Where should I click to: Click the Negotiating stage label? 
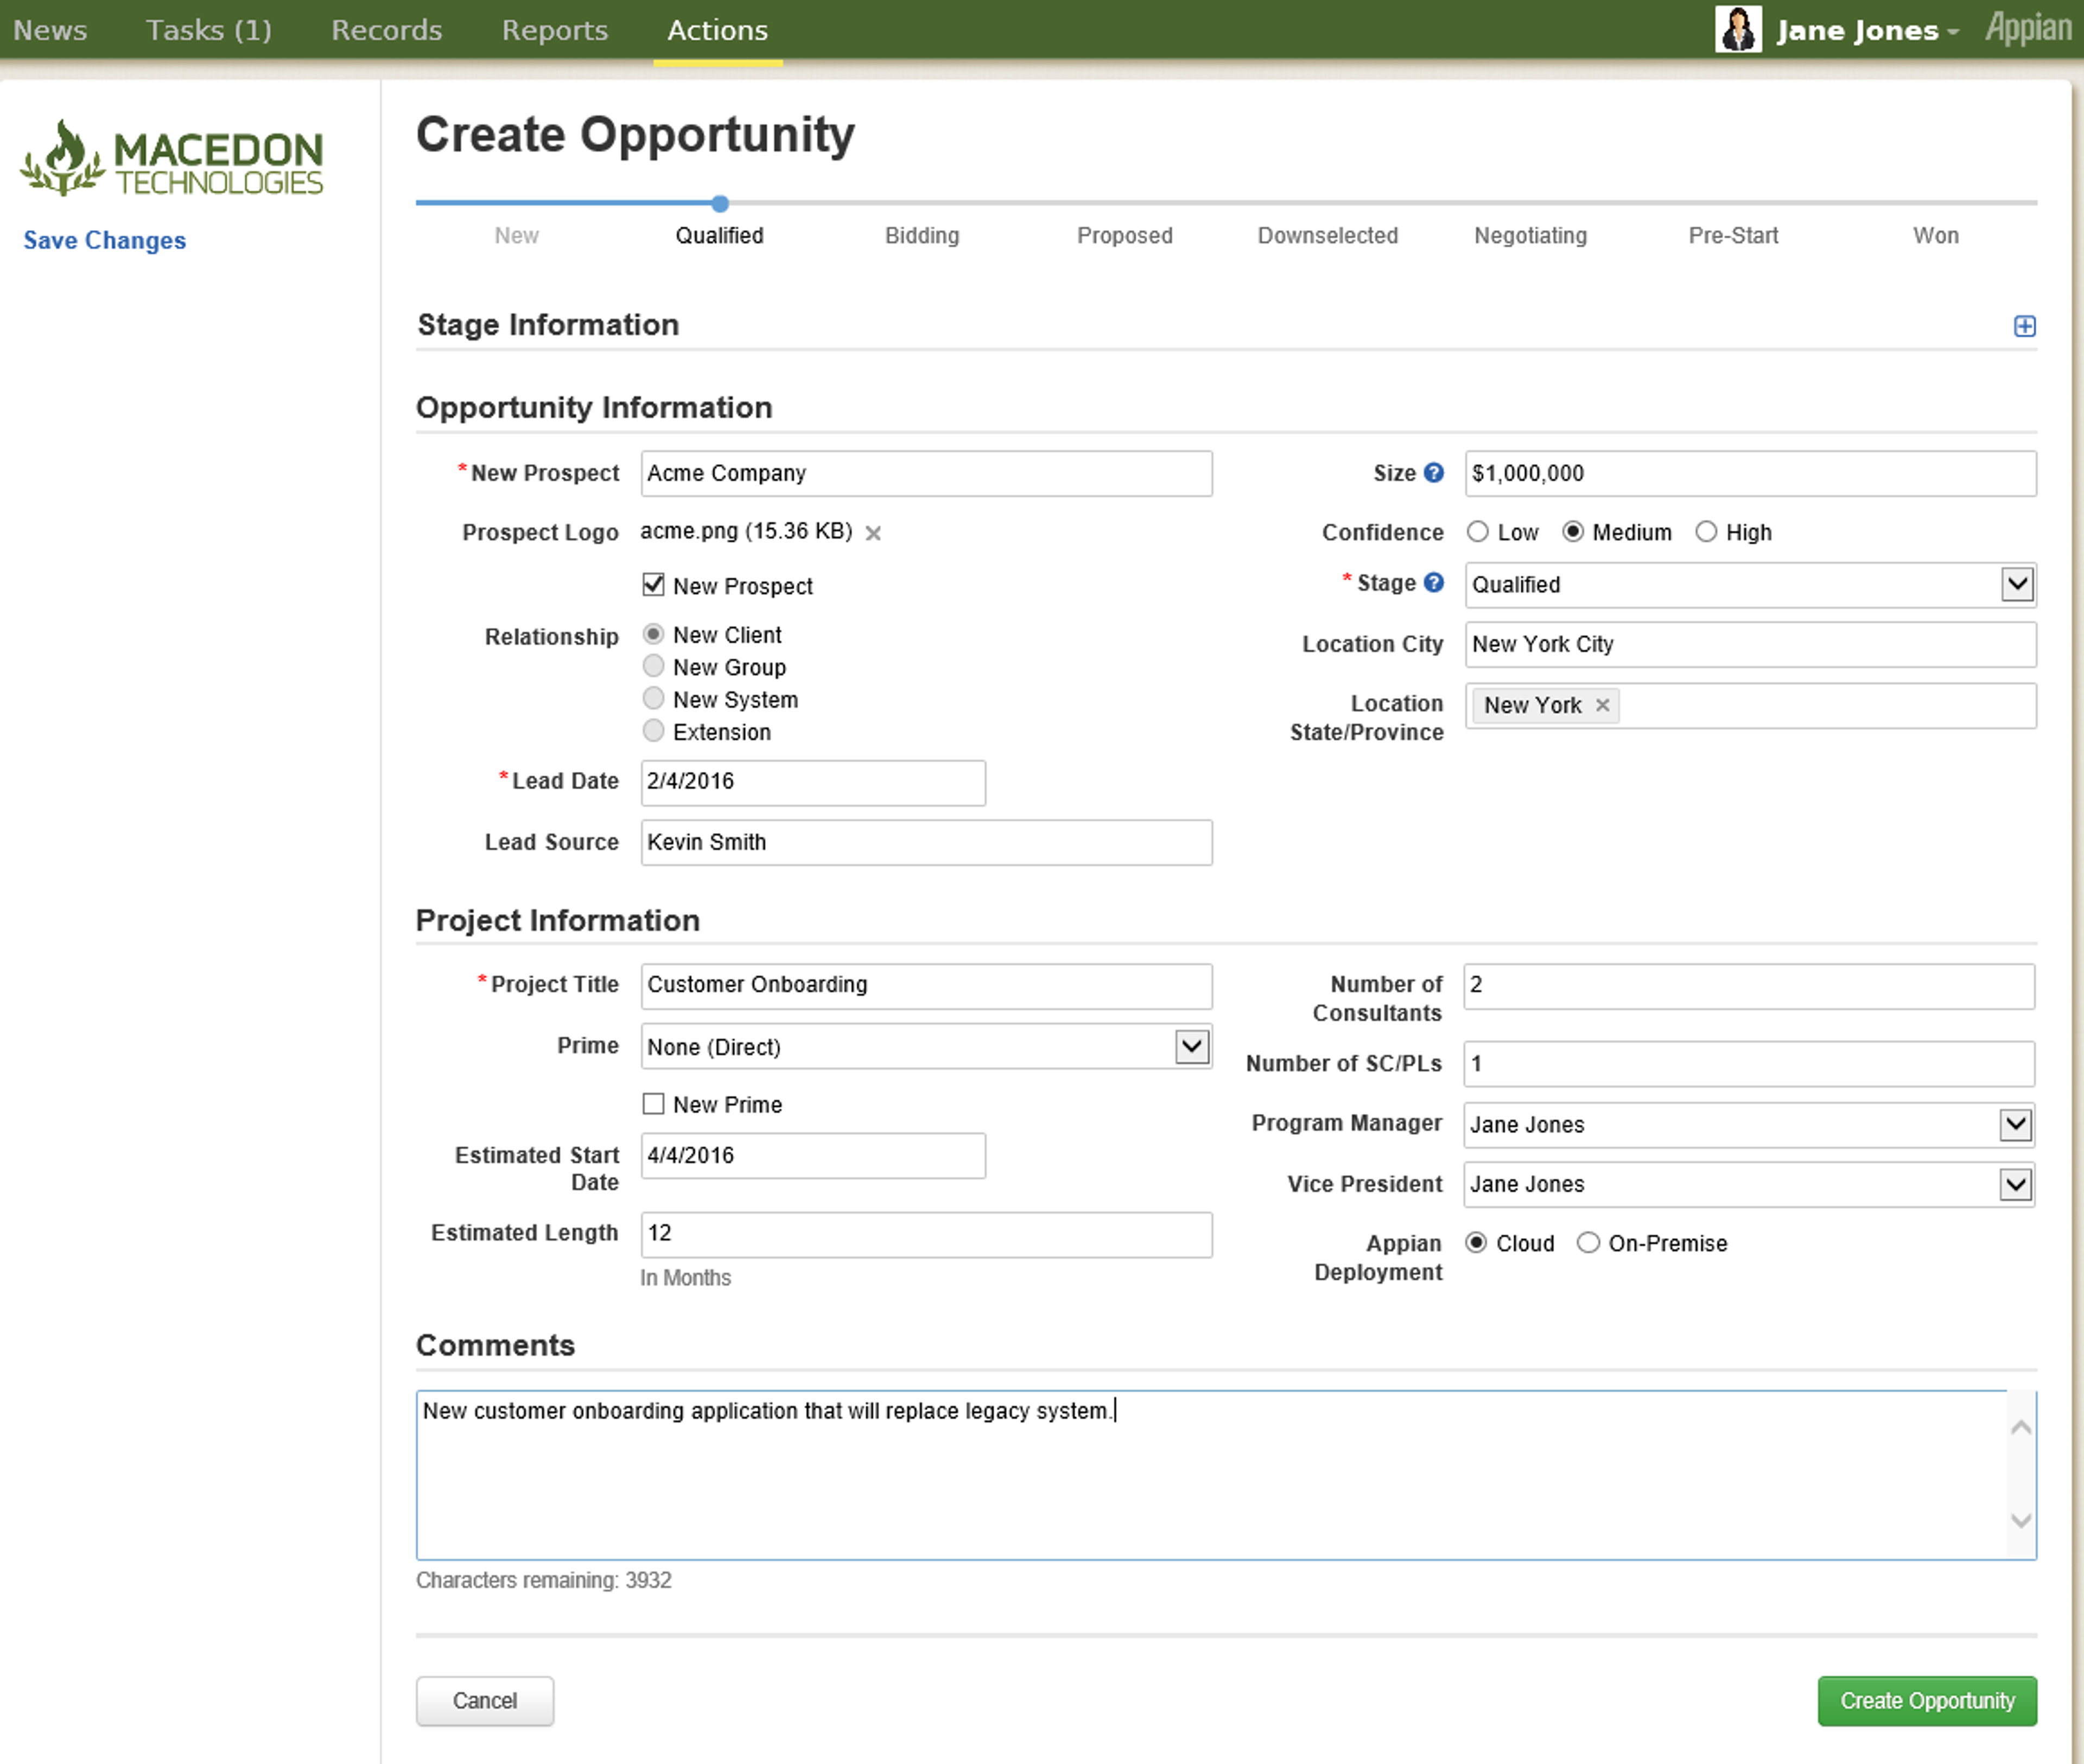coord(1531,236)
